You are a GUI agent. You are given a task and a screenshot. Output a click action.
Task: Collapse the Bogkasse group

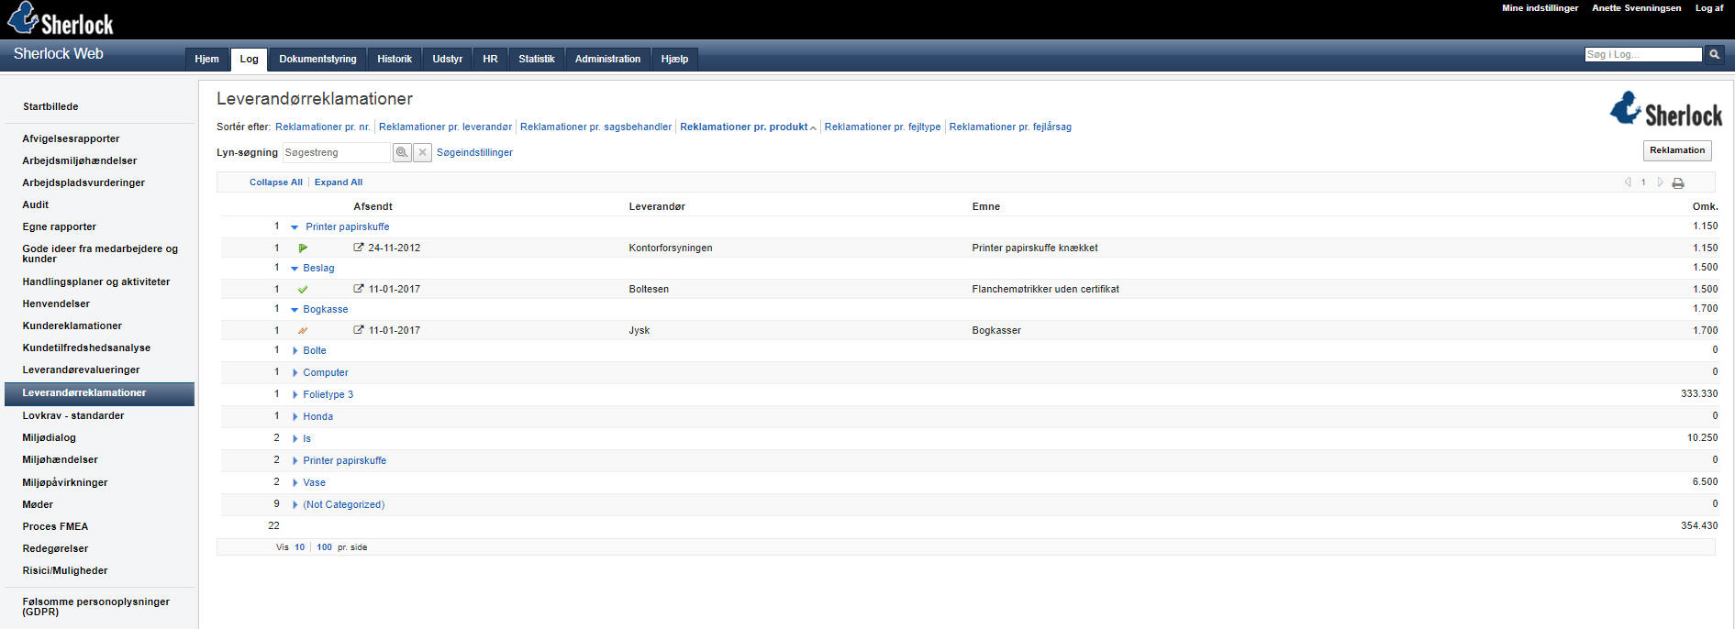point(295,310)
